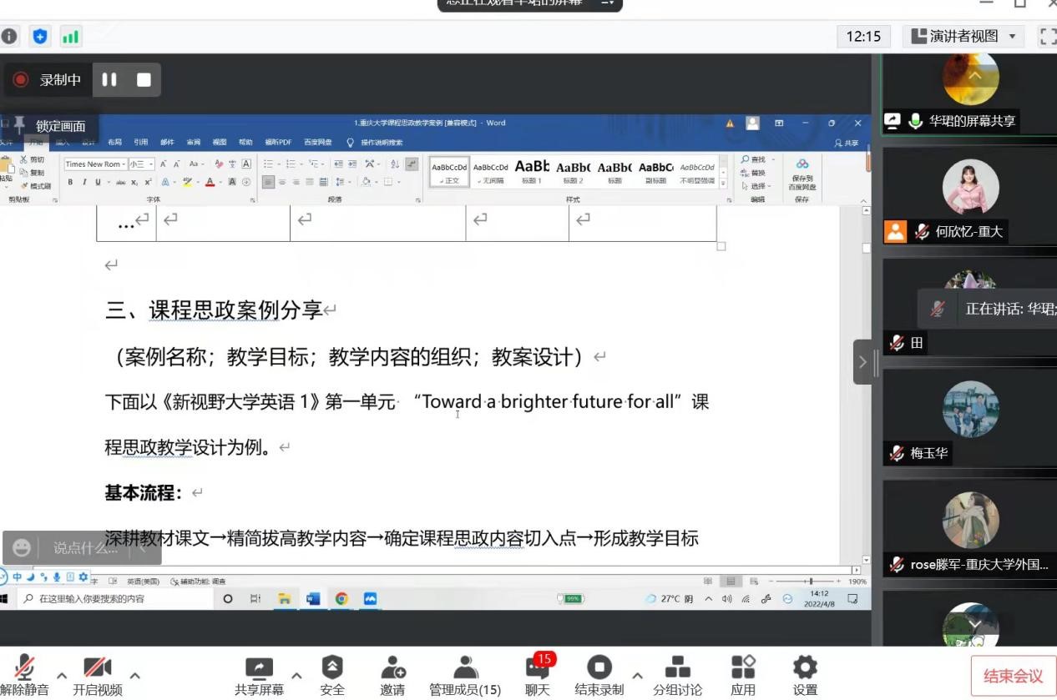Click the End Meeting (结束会议) button
This screenshot has height=700, width=1057.
[1013, 676]
